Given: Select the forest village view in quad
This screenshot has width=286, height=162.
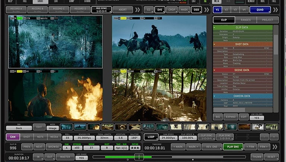Looking at the screenshot, I should point(159,95).
